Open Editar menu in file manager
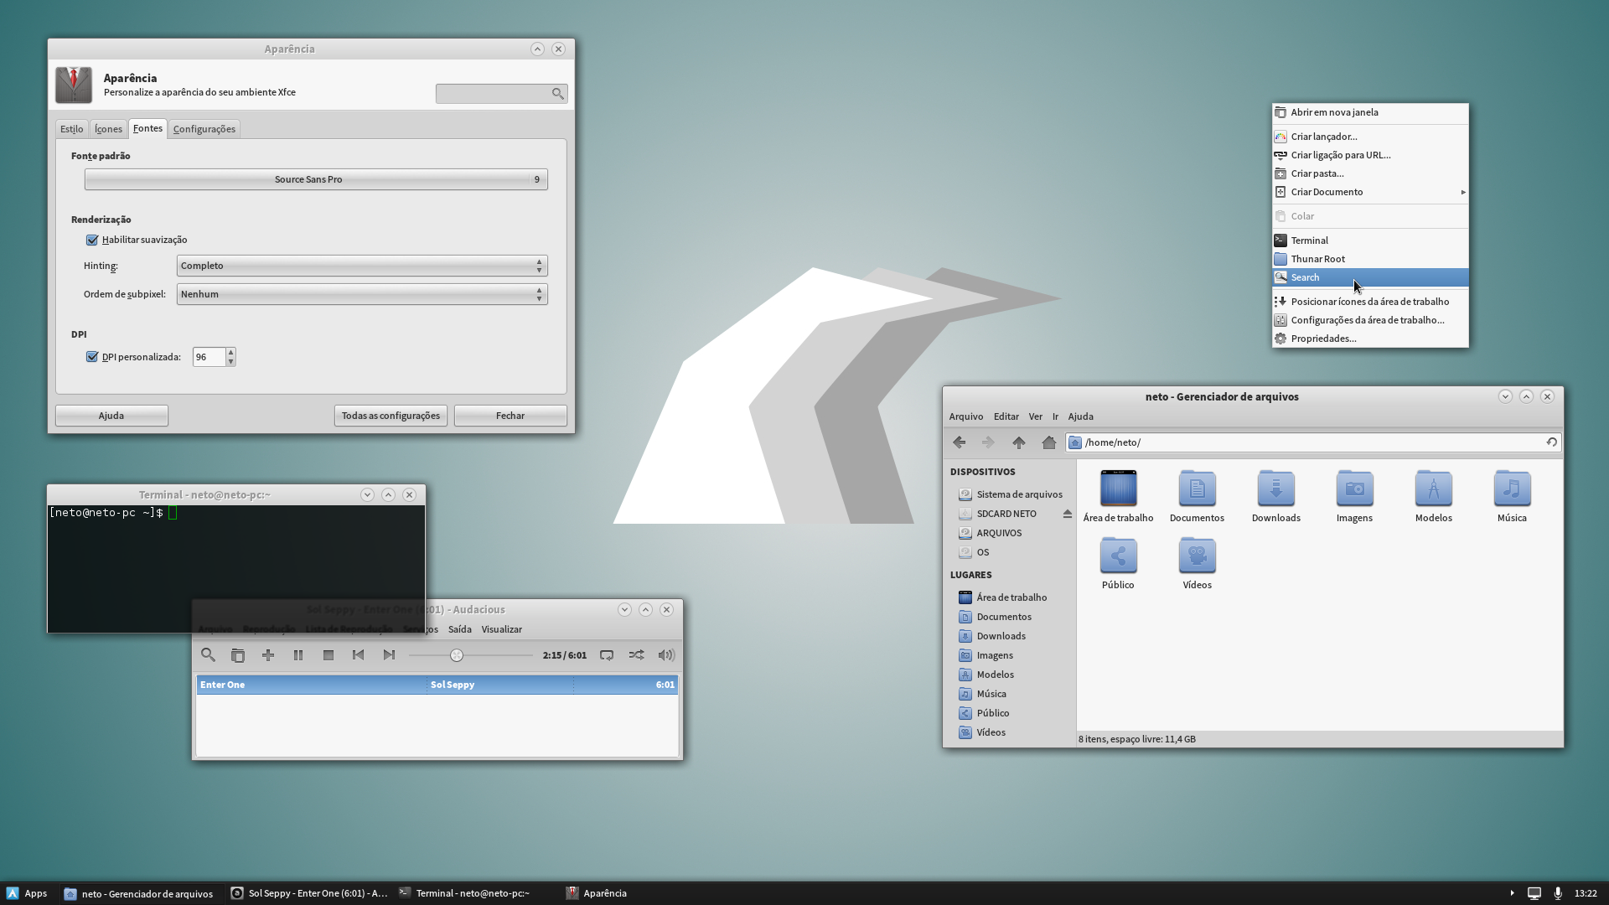 1006,416
